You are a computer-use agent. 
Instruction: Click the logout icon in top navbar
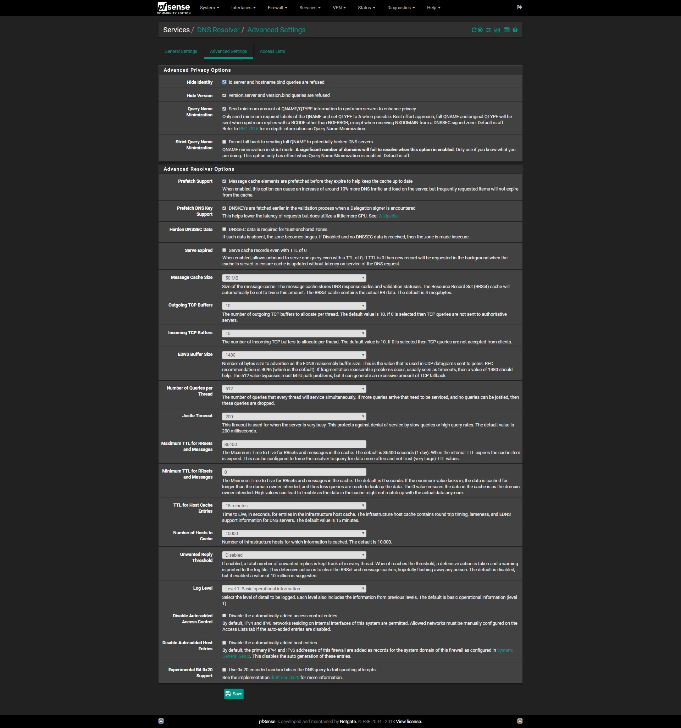point(519,7)
